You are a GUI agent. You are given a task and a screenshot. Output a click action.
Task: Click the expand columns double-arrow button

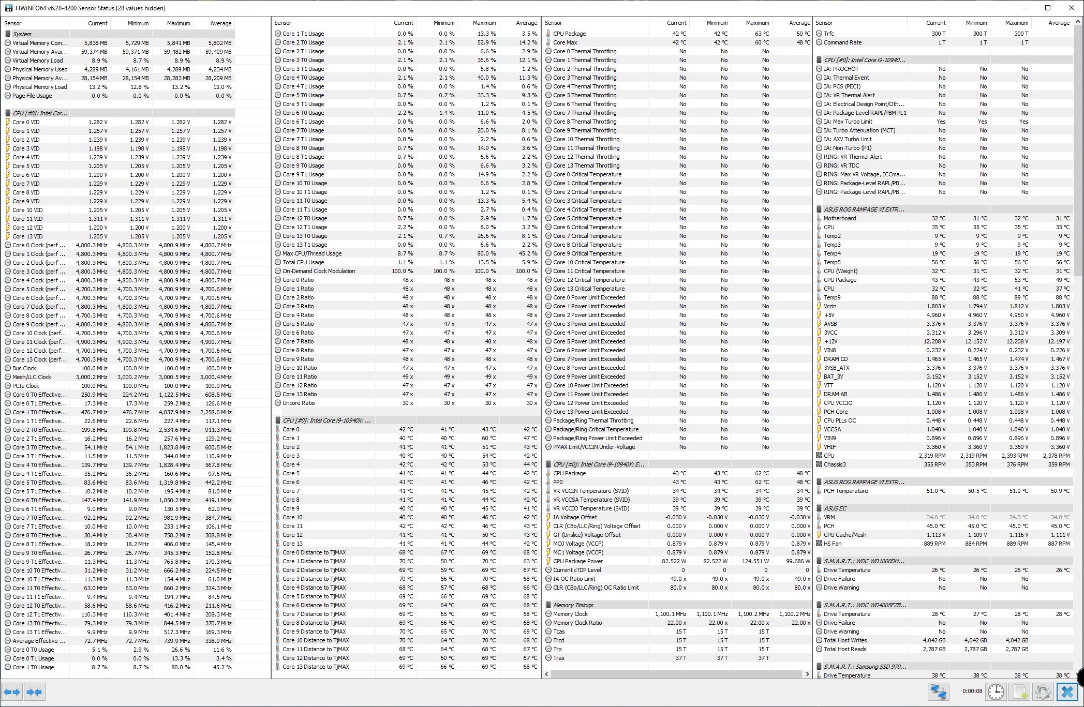click(12, 692)
